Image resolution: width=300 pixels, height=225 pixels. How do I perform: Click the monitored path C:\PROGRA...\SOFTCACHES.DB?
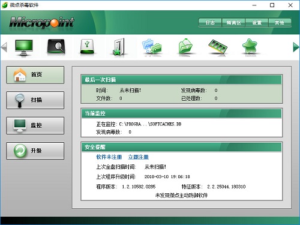click(150, 124)
